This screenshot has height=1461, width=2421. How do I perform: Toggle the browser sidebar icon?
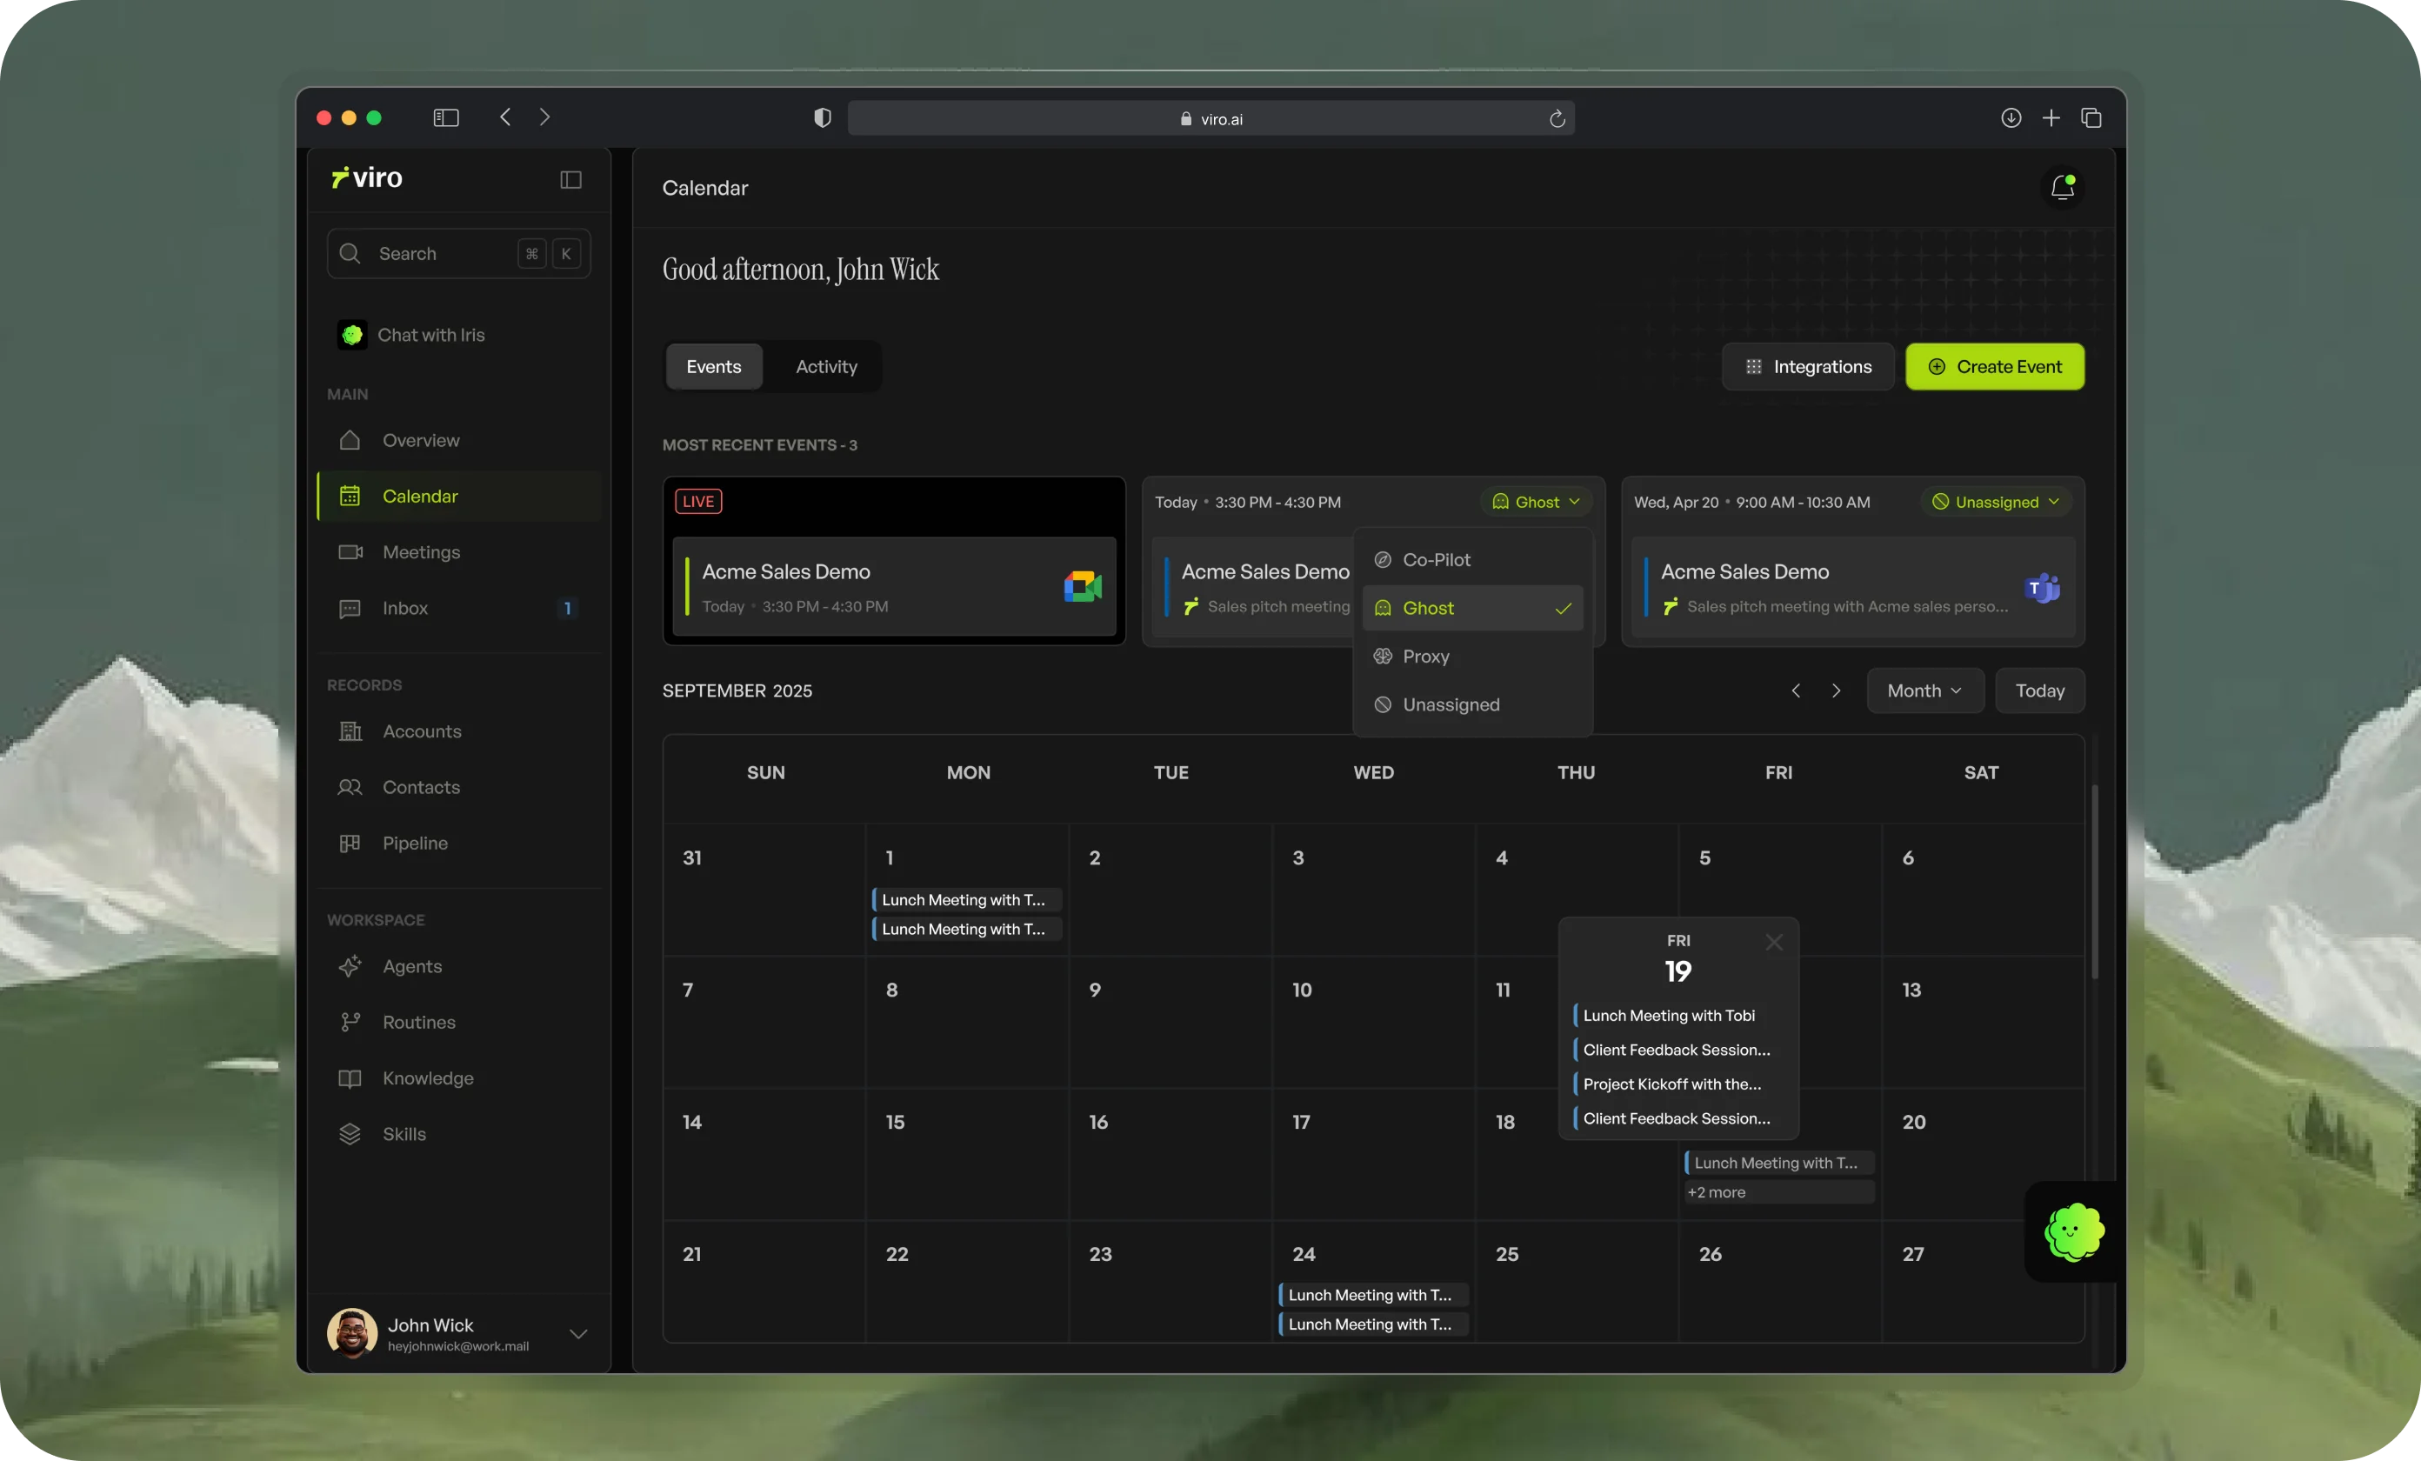coord(446,118)
